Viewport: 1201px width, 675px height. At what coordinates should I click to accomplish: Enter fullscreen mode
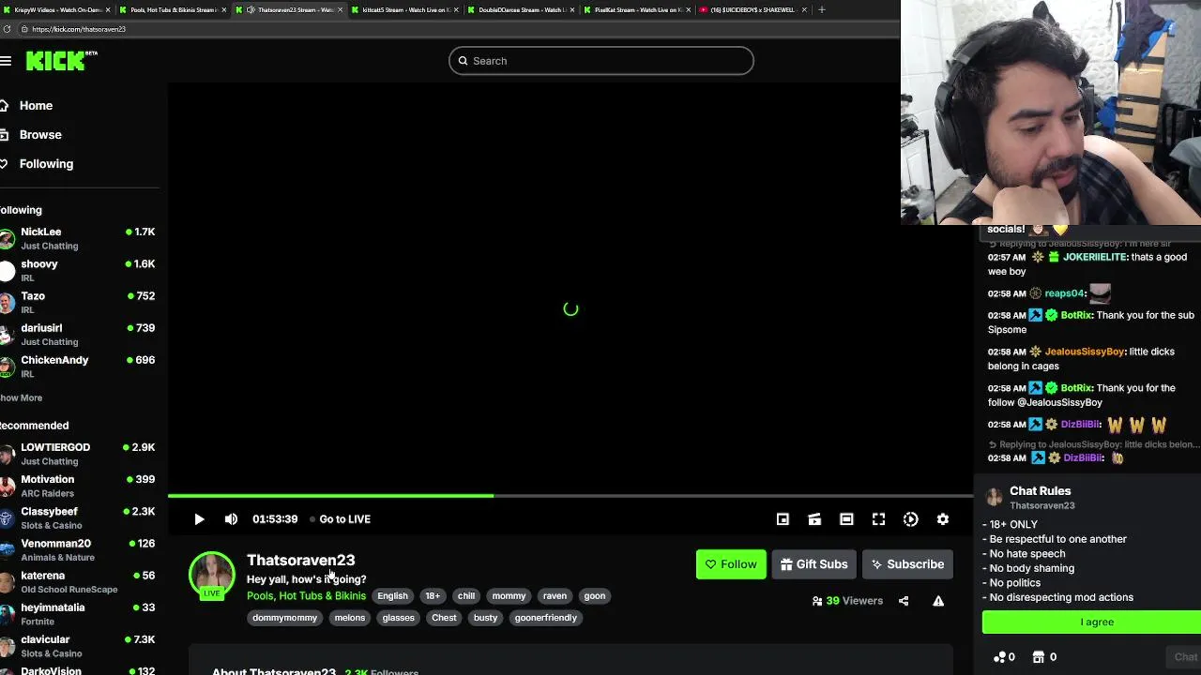(x=878, y=519)
